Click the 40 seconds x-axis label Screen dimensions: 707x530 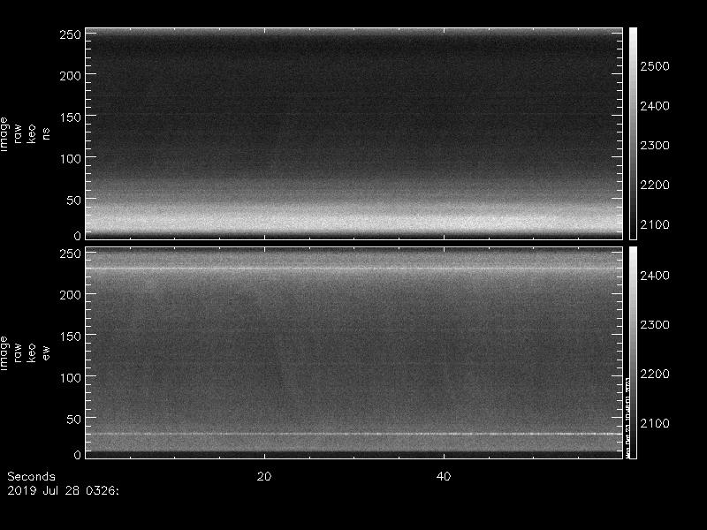pos(444,476)
